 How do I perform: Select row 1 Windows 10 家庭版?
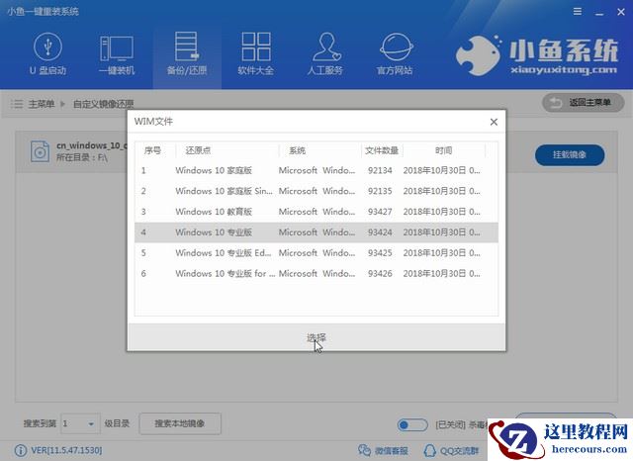(x=316, y=170)
